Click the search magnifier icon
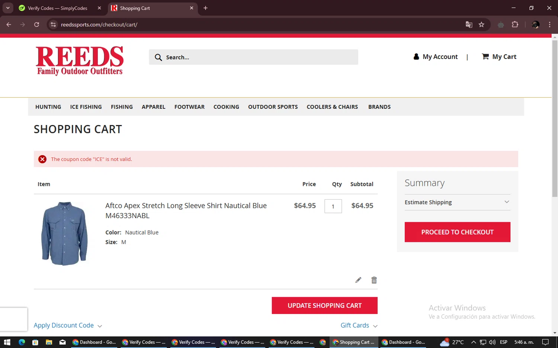 158,58
